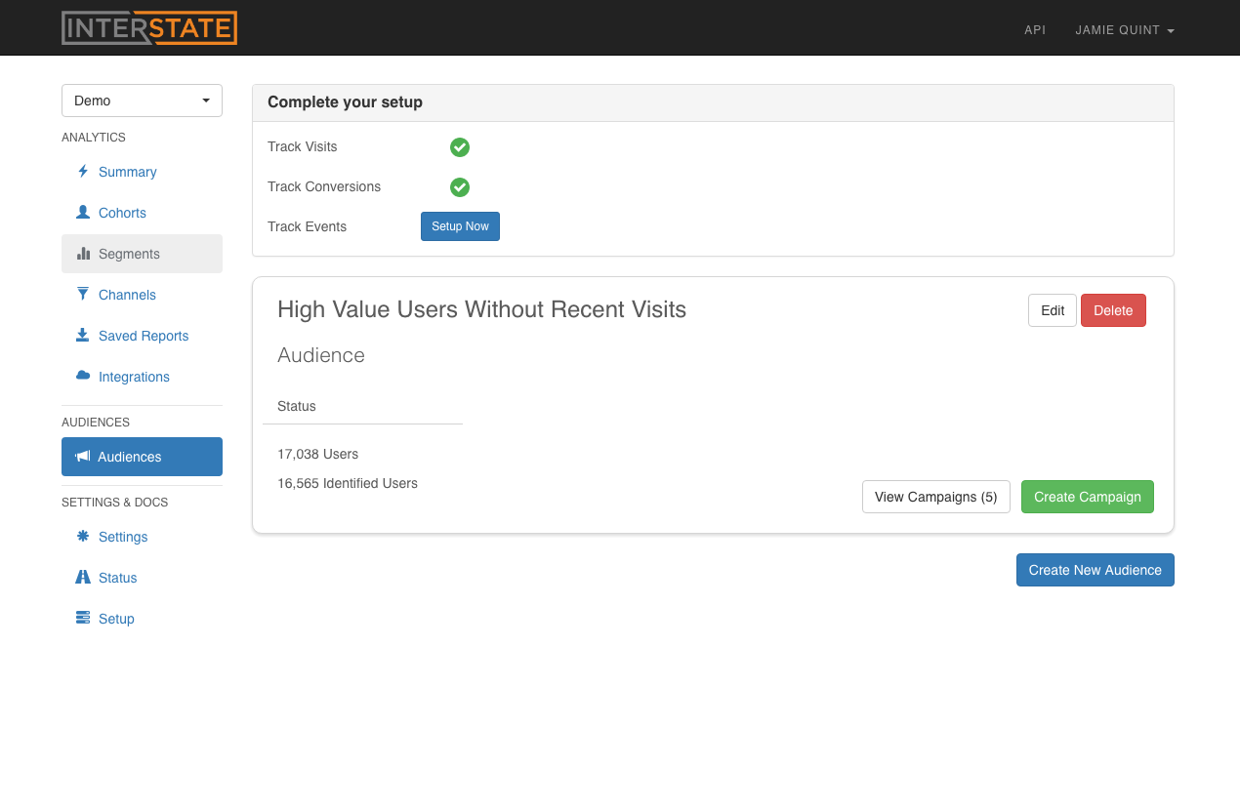
Task: Click the 16,565 Identified Users text
Action: click(348, 483)
